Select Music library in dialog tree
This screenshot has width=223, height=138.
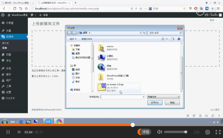tap(76, 82)
